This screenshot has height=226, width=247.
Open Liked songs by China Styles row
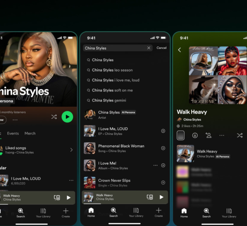click(37, 150)
